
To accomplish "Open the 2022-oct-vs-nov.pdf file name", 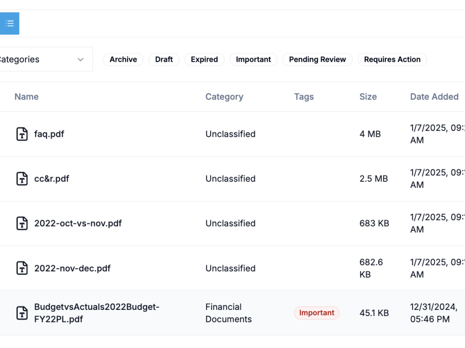I will (78, 224).
